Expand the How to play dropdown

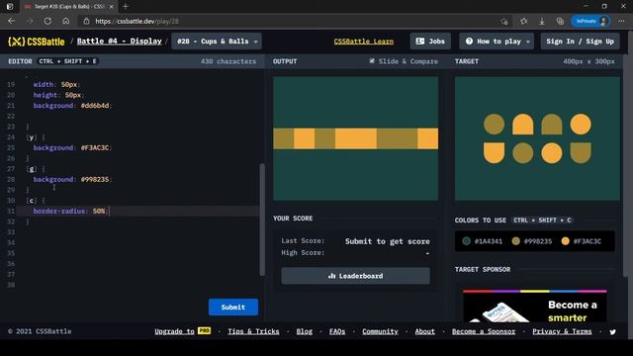click(x=497, y=42)
